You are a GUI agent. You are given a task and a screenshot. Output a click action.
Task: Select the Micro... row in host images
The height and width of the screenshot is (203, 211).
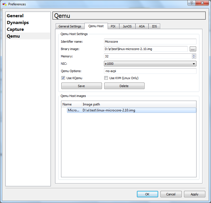click(131, 110)
